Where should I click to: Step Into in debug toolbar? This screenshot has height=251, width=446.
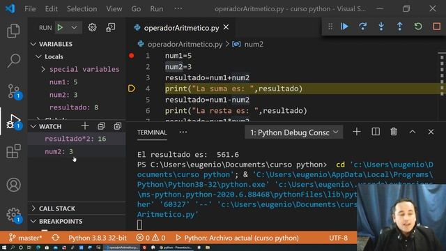click(x=381, y=26)
